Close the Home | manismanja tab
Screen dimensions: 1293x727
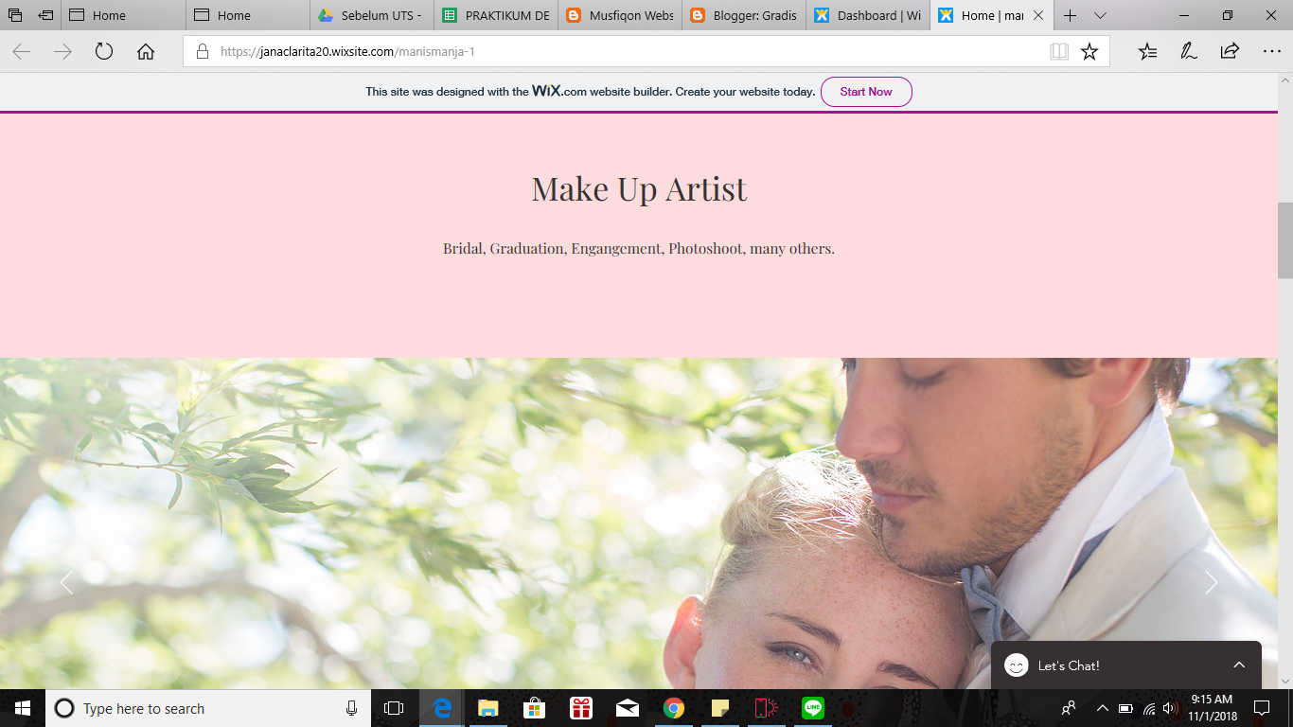click(x=1038, y=15)
